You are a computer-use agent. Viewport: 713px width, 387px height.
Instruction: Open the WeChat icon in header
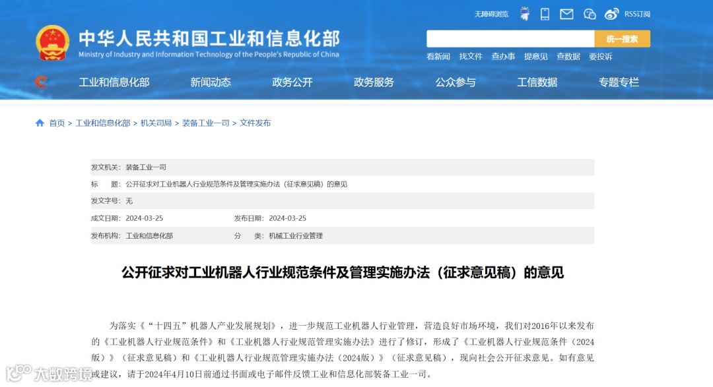[x=590, y=14]
